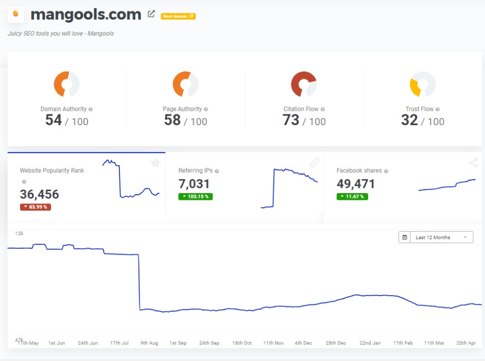Click star icon in Website Popularity Rank card
This screenshot has height=361, width=485.
[x=155, y=163]
